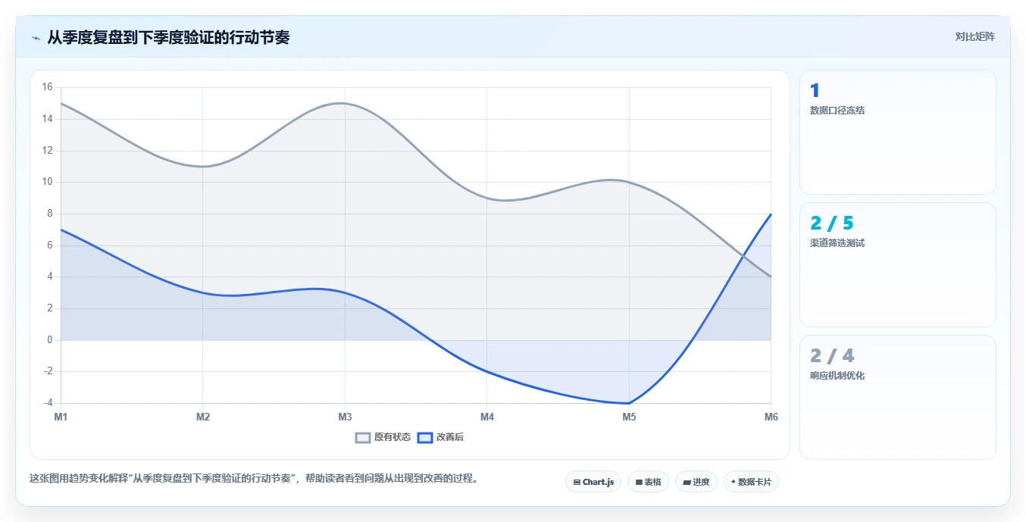Select the 表格 tag chip
The height and width of the screenshot is (522, 1026).
coord(648,482)
